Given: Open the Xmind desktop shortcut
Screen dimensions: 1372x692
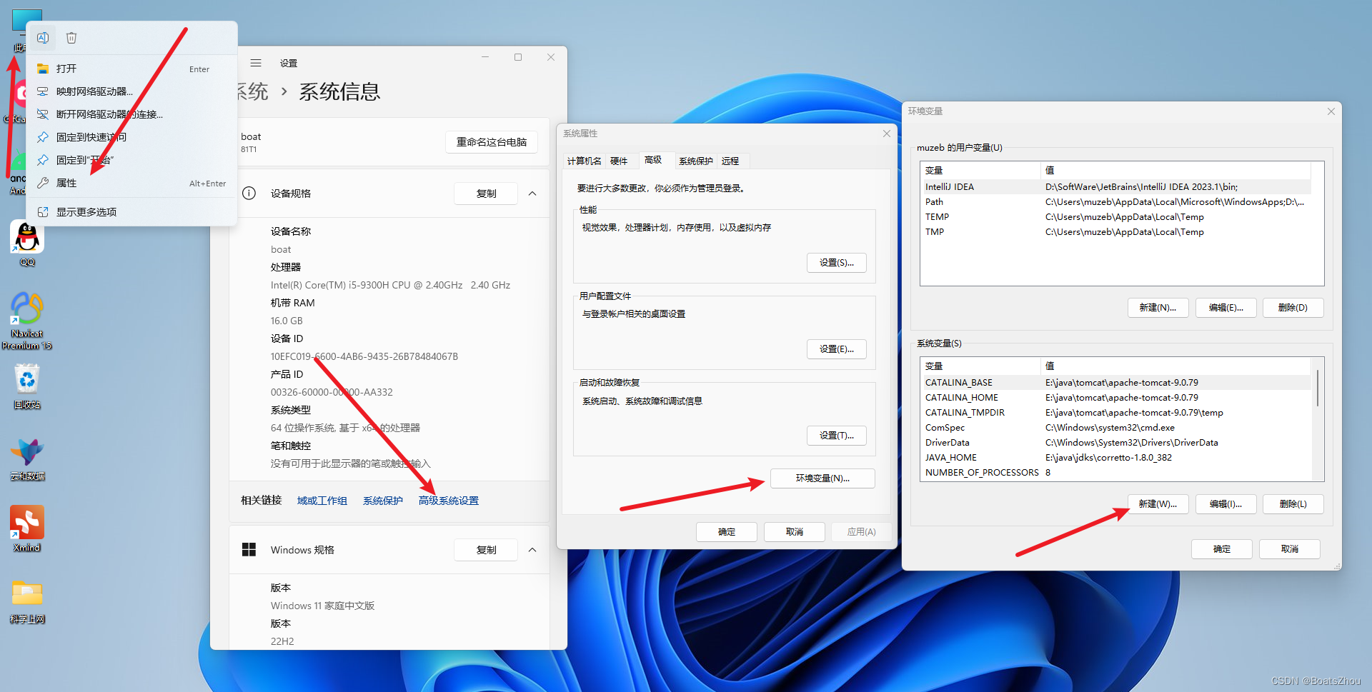Looking at the screenshot, I should click(27, 529).
